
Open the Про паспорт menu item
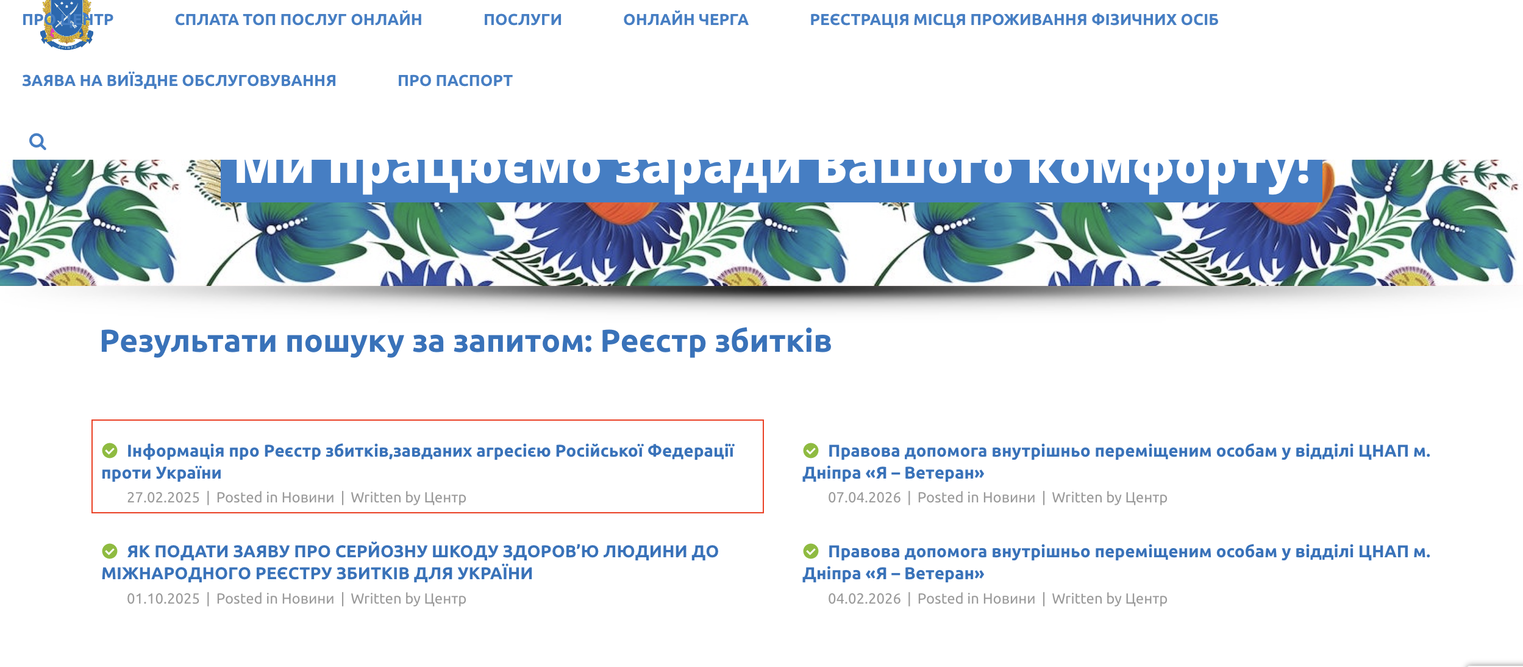tap(455, 80)
